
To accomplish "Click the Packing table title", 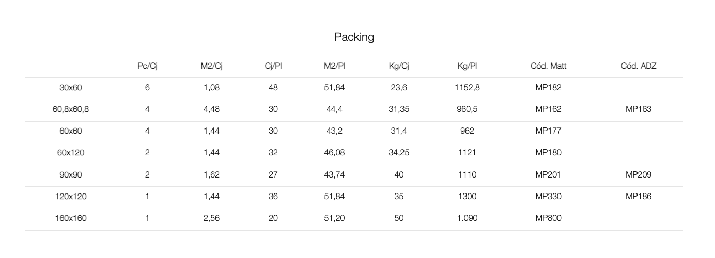I will point(354,37).
